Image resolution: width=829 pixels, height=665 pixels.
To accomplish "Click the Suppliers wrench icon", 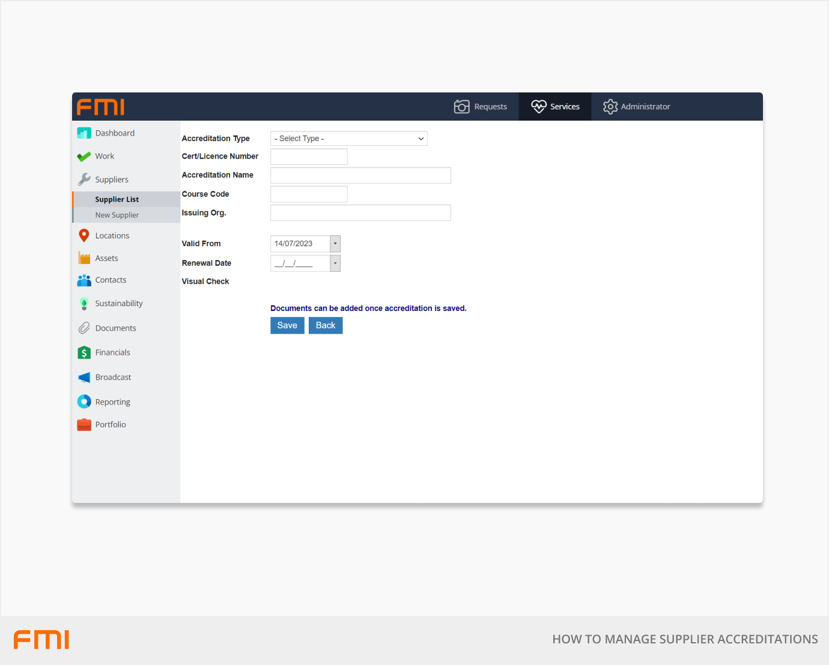I will tap(84, 179).
